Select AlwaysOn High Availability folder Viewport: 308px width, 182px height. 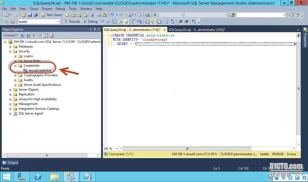pyautogui.click(x=38, y=99)
